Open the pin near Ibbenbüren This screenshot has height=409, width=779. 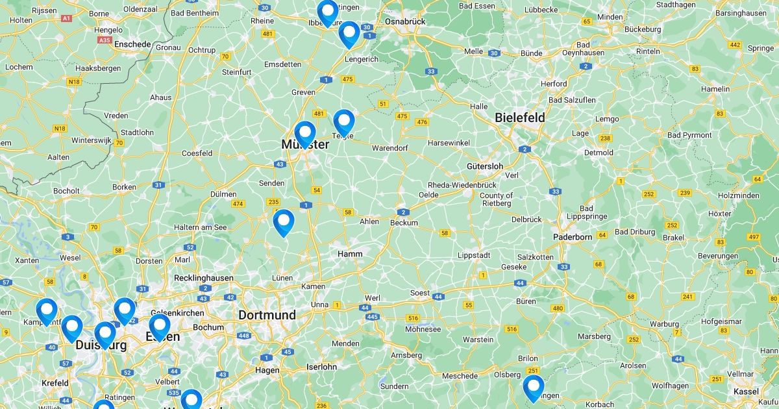point(328,13)
